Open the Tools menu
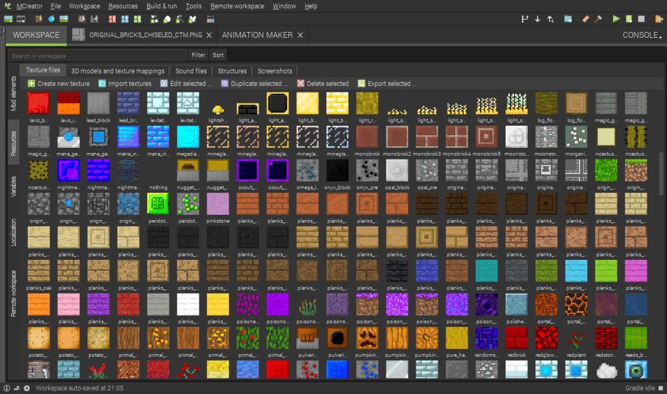Image resolution: width=667 pixels, height=394 pixels. pos(193,6)
